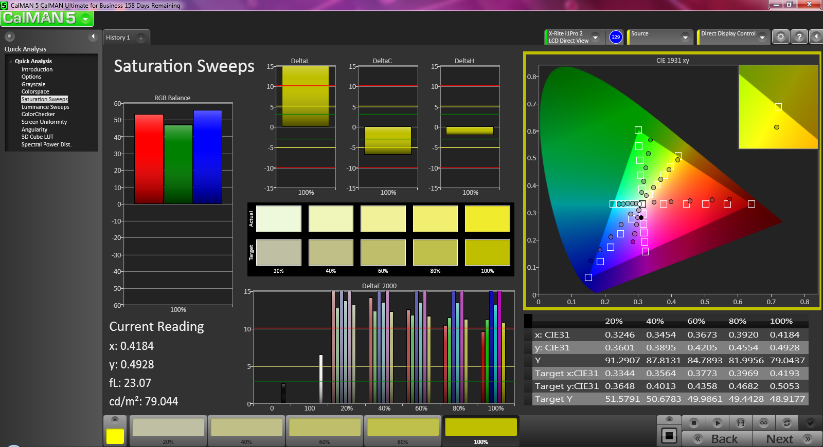The width and height of the screenshot is (823, 447).
Task: Toggle the round button above Quick Analysis
Action: 9,36
